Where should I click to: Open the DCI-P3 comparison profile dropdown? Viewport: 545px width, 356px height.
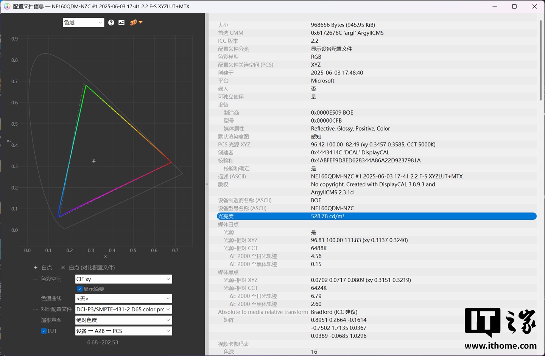tap(123, 309)
